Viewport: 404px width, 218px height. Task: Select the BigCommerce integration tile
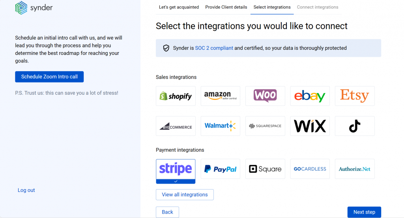pyautogui.click(x=176, y=126)
